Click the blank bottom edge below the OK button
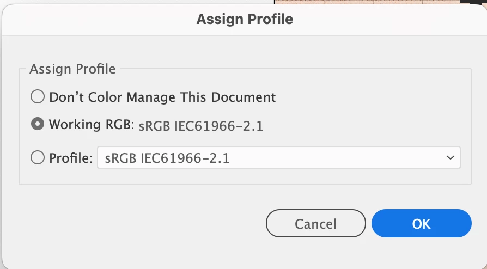Screen dimensions: 487x269 point(421,256)
